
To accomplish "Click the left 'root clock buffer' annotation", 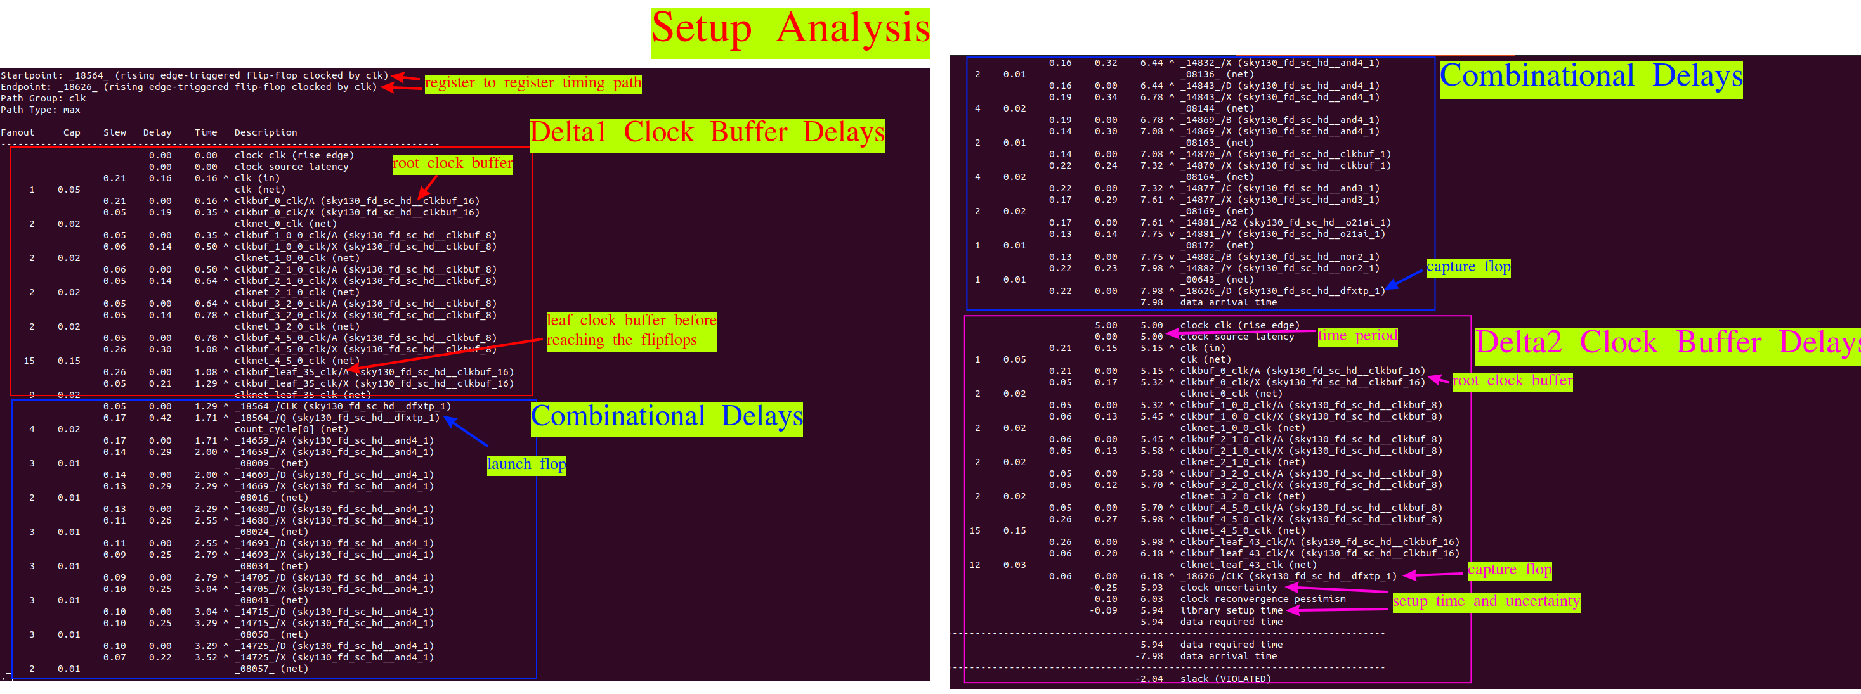I will [452, 164].
